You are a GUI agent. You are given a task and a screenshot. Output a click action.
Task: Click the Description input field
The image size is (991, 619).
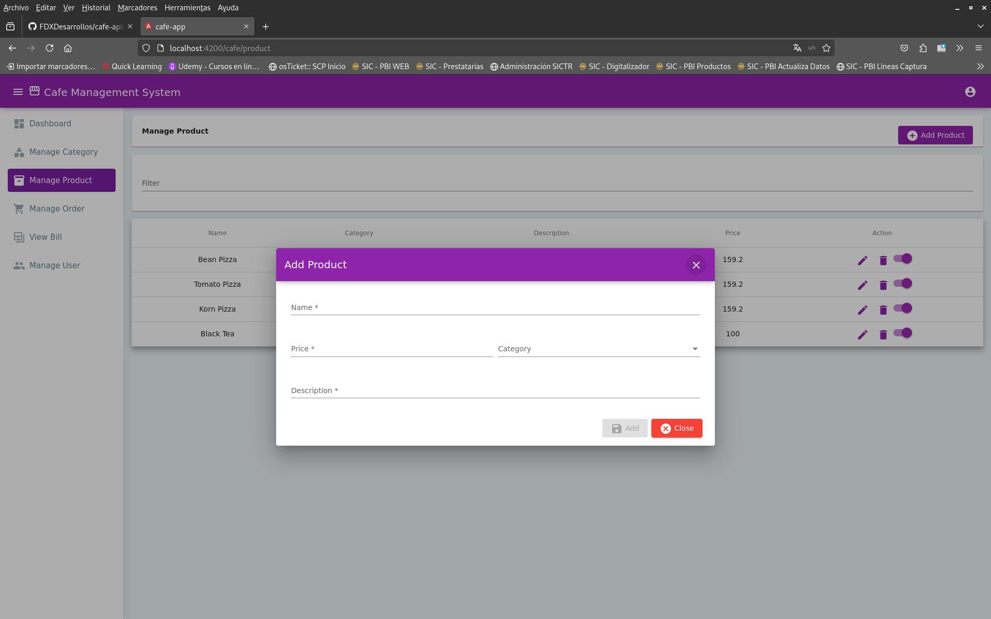495,390
